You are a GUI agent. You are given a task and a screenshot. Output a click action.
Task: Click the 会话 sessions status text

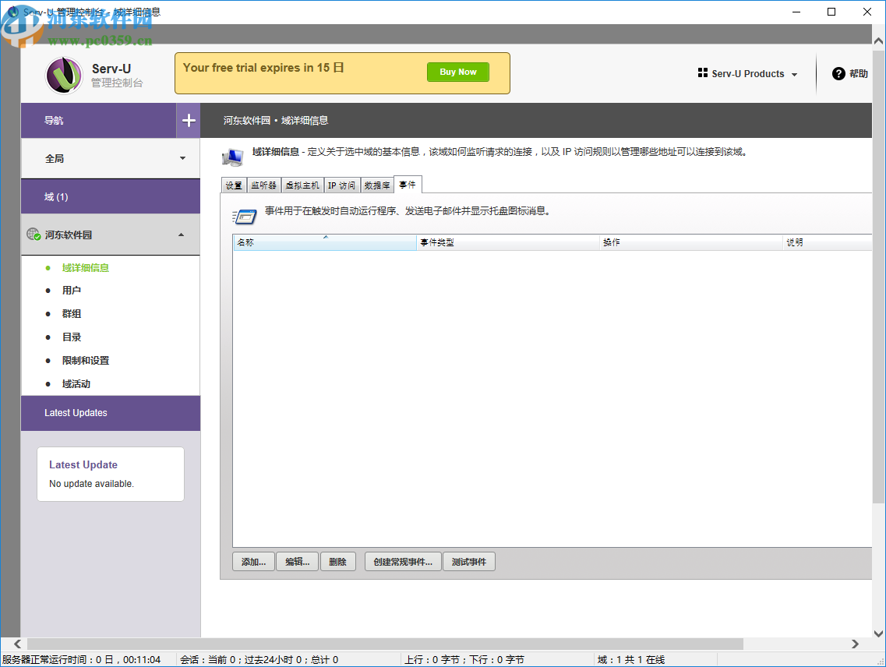click(259, 660)
